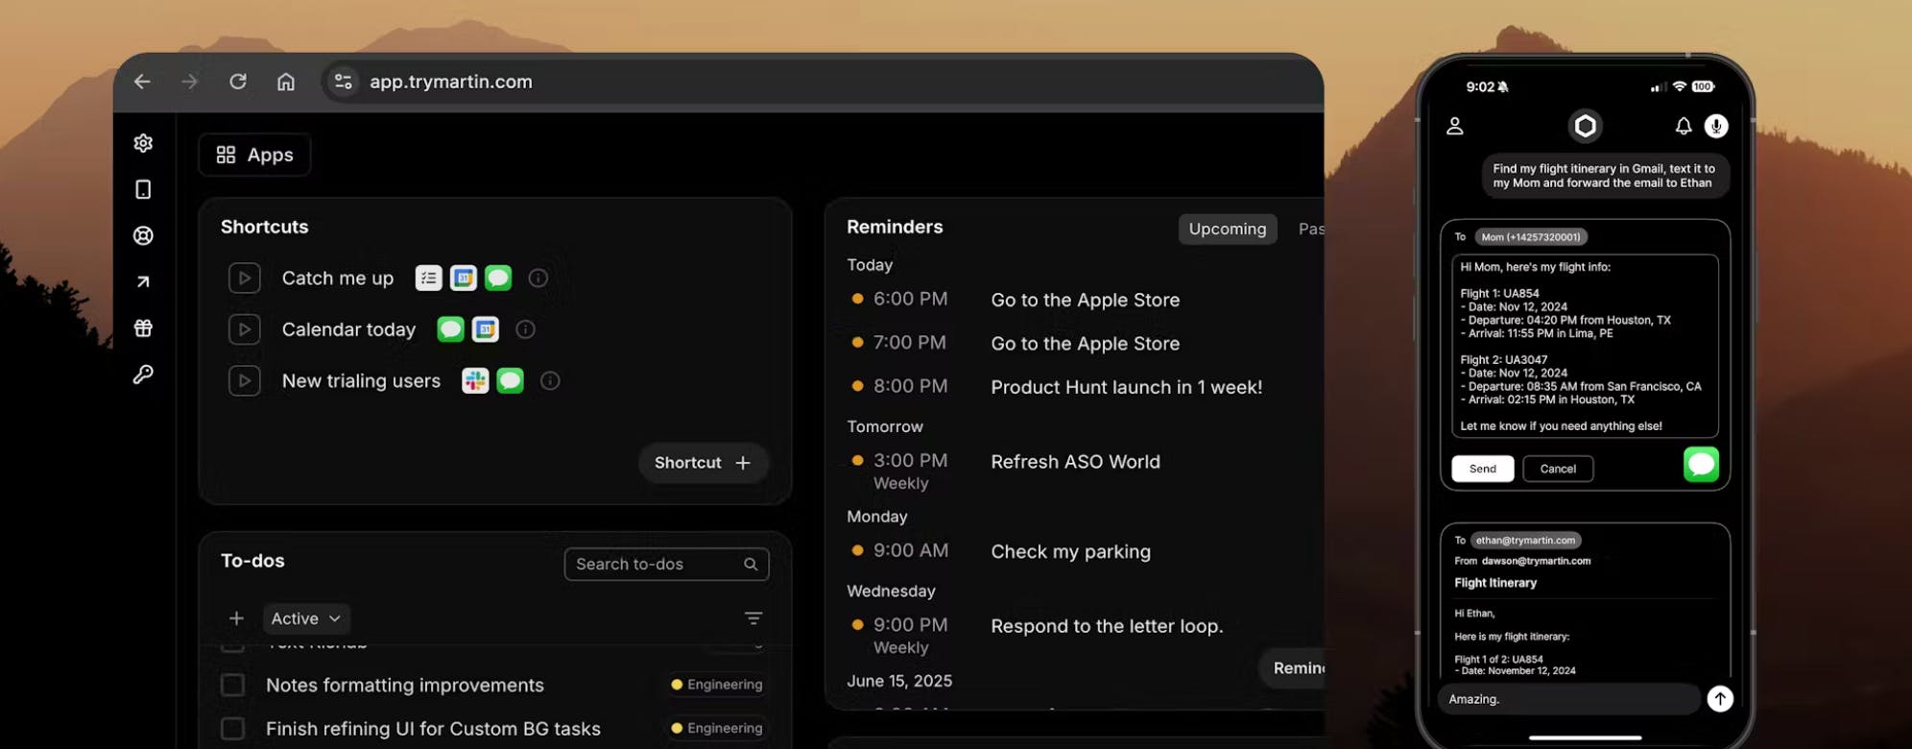Play the New trialing users shortcut
Viewport: 1912px width, 749px height.
point(245,381)
